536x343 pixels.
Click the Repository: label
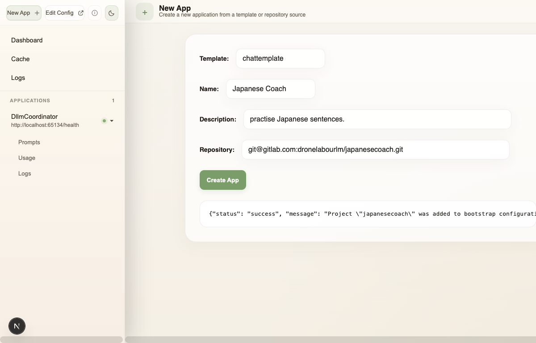pos(217,150)
